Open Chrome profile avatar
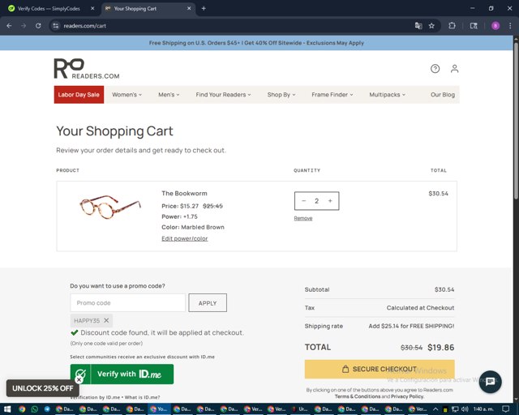519x415 pixels. [x=495, y=26]
